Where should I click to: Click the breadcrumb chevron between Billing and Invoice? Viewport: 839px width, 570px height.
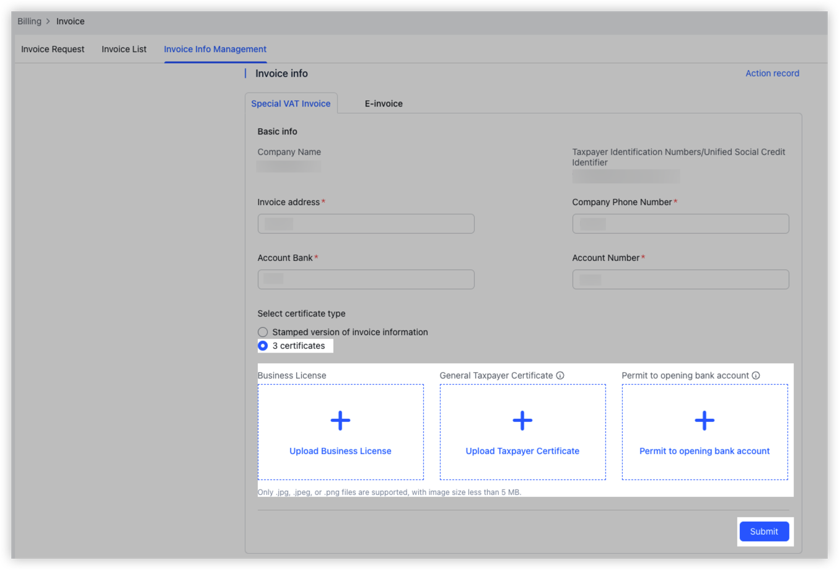pos(48,21)
